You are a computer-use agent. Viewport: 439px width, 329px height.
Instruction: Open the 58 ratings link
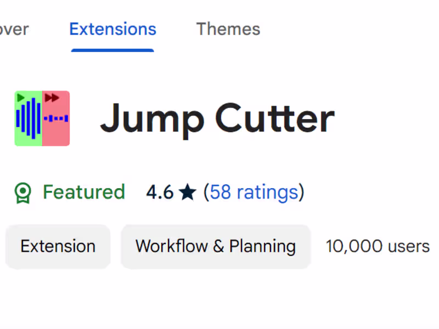click(x=254, y=192)
